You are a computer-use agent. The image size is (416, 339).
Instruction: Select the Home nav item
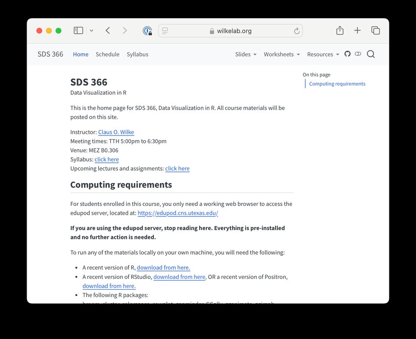coord(81,54)
